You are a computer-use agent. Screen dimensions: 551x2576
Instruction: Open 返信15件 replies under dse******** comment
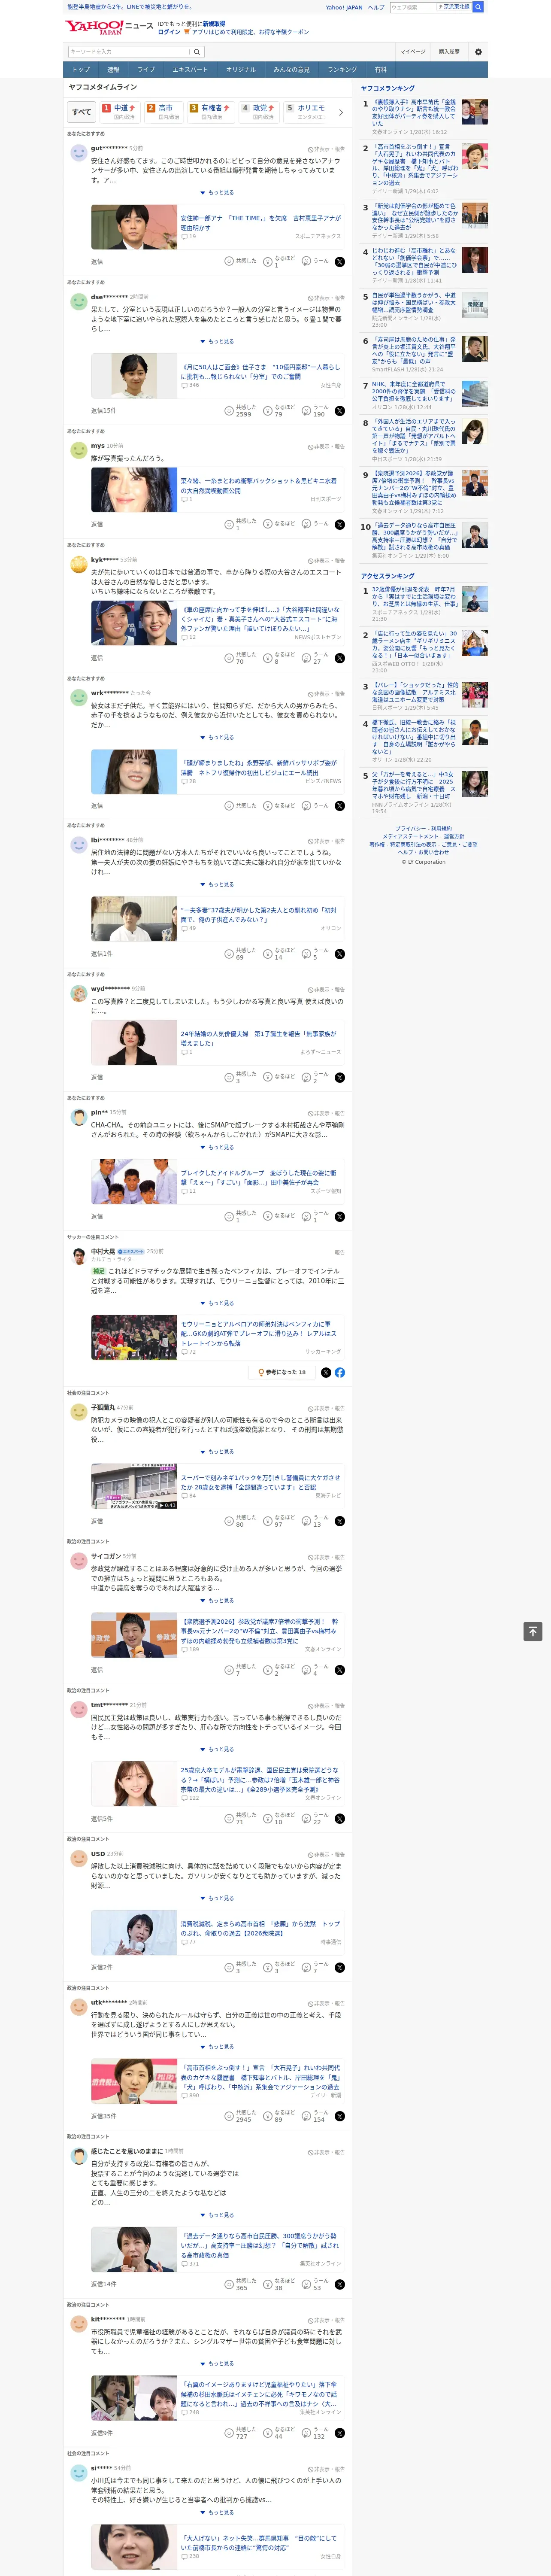pos(104,411)
